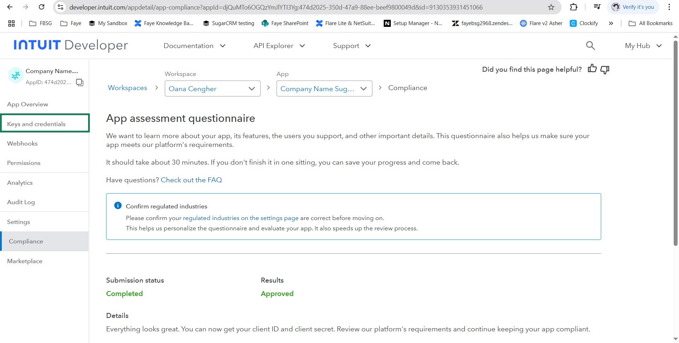The height and width of the screenshot is (343, 679).
Task: Click the thumbs up helpful icon
Action: coord(592,69)
